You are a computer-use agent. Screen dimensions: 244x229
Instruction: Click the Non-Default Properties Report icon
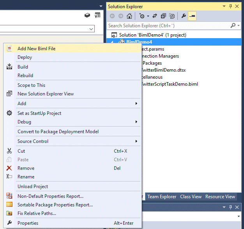click(x=9, y=196)
